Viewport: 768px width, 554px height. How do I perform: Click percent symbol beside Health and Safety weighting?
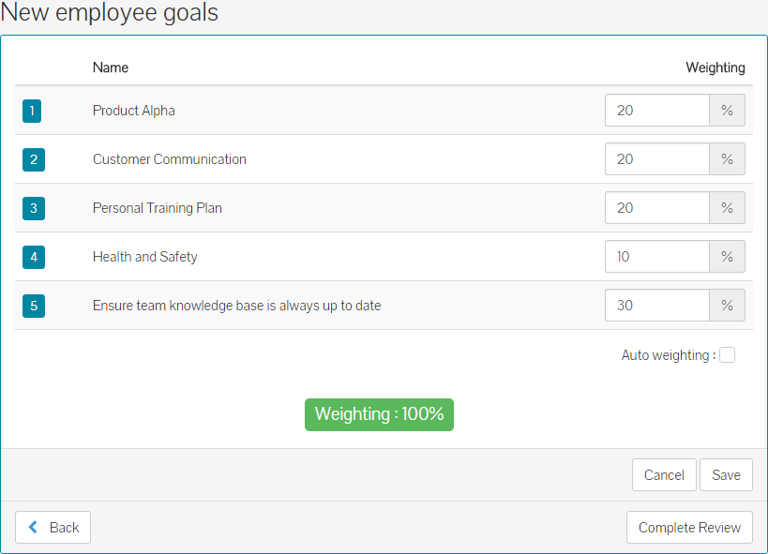coord(727,257)
